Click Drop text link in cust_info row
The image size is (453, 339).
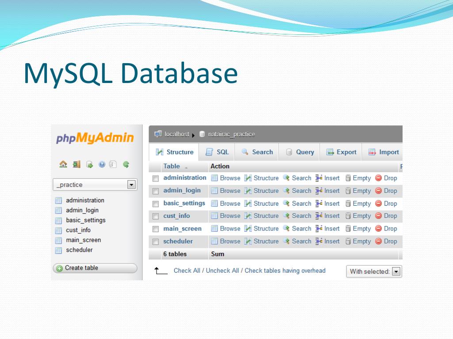[x=390, y=216]
